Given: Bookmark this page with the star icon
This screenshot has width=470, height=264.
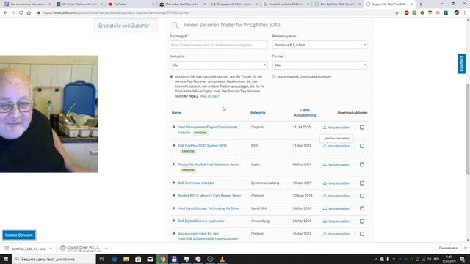Looking at the screenshot, I should coord(397,13).
